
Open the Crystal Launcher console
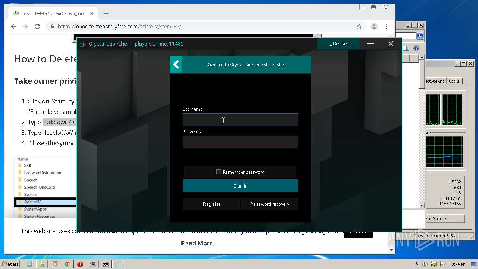pos(339,44)
